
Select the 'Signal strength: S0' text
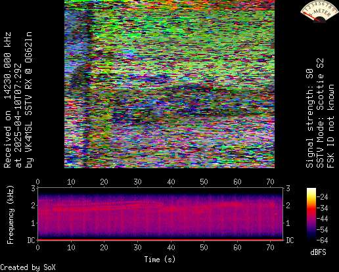[309, 118]
